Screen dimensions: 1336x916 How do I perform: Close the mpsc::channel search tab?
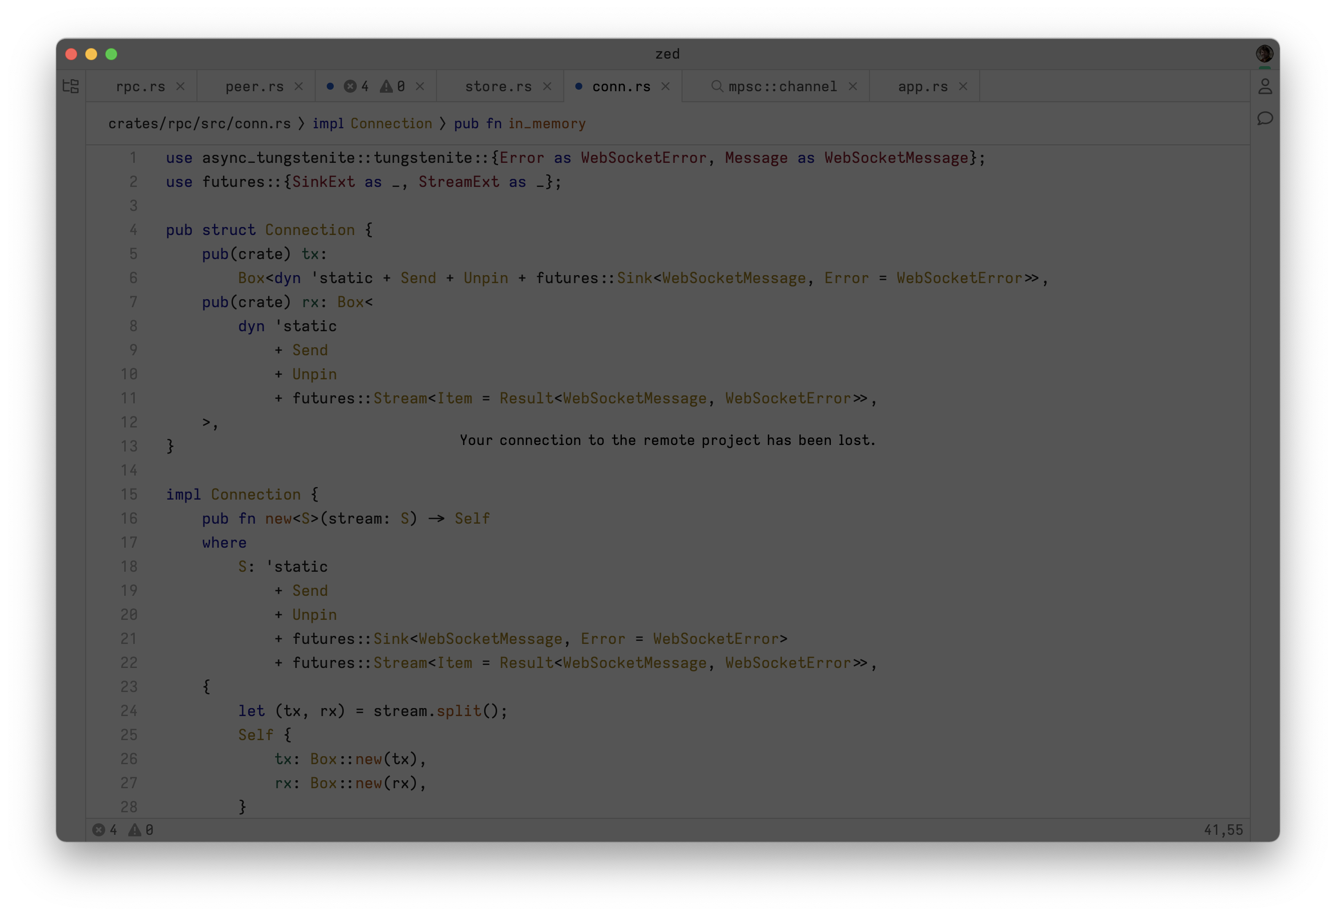(x=854, y=86)
